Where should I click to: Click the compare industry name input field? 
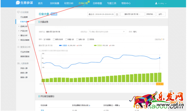click(x=107, y=32)
